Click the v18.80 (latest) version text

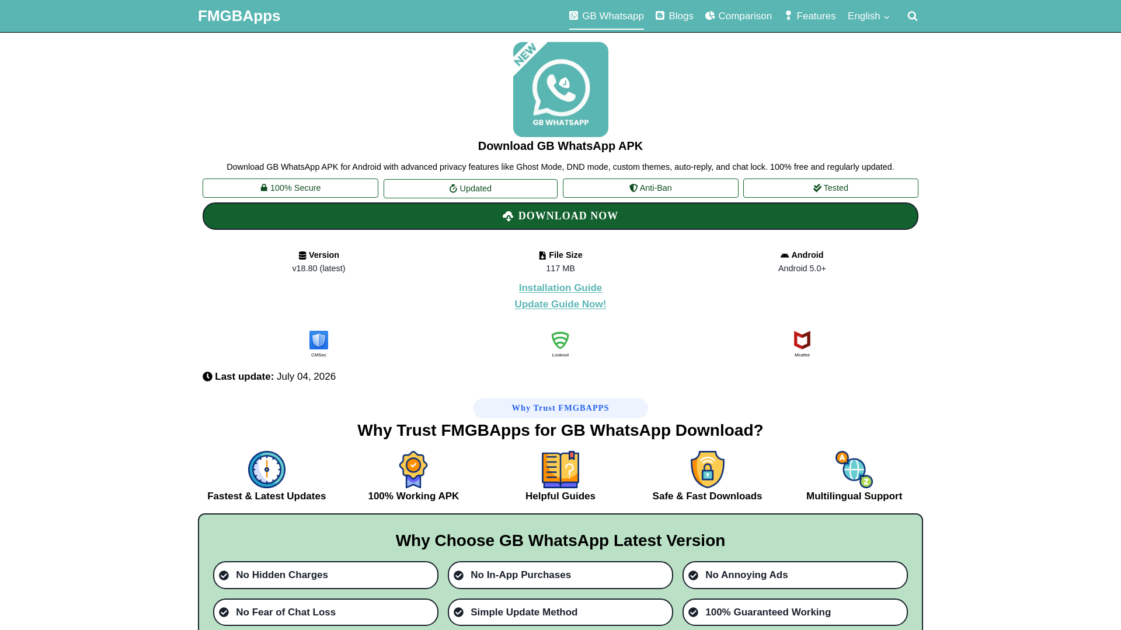coord(319,269)
